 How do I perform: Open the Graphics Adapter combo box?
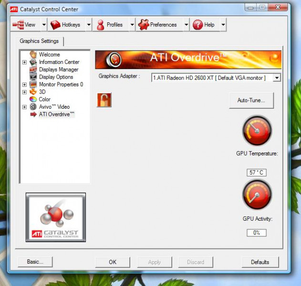tap(216, 78)
